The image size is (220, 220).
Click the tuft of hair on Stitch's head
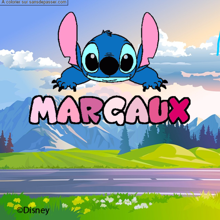coord(107,33)
